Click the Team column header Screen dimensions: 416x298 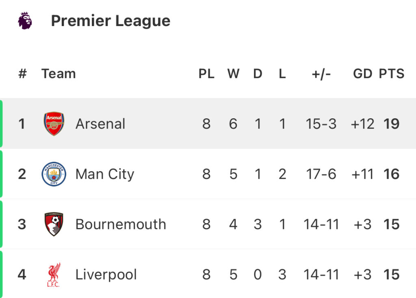[58, 74]
